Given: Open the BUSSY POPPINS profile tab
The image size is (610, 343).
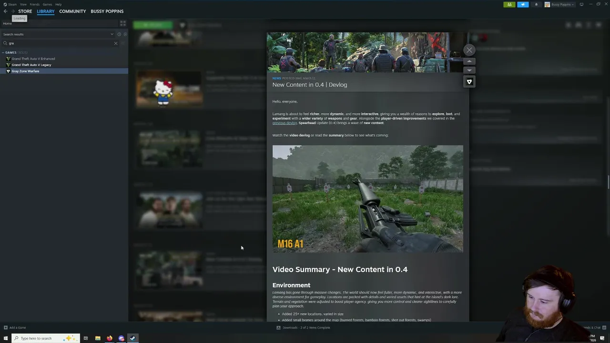Looking at the screenshot, I should pos(107,11).
